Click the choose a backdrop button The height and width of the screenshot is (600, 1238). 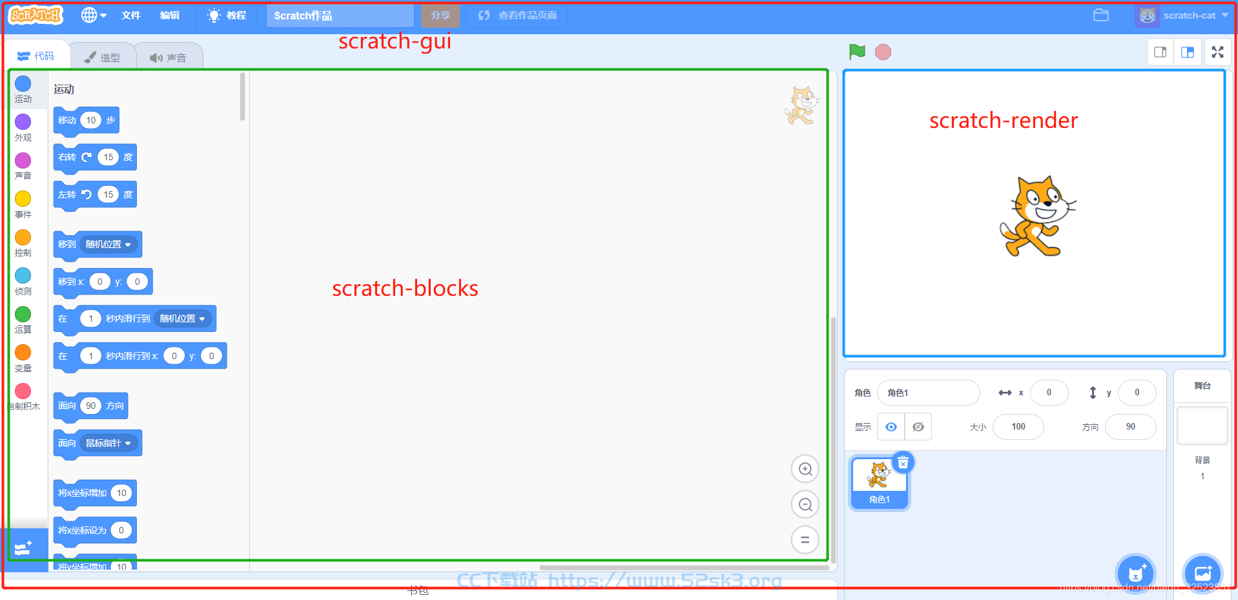click(x=1202, y=574)
